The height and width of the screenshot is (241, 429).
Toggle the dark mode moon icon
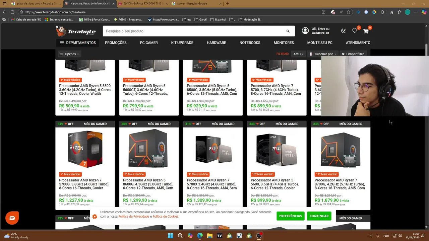point(344,31)
